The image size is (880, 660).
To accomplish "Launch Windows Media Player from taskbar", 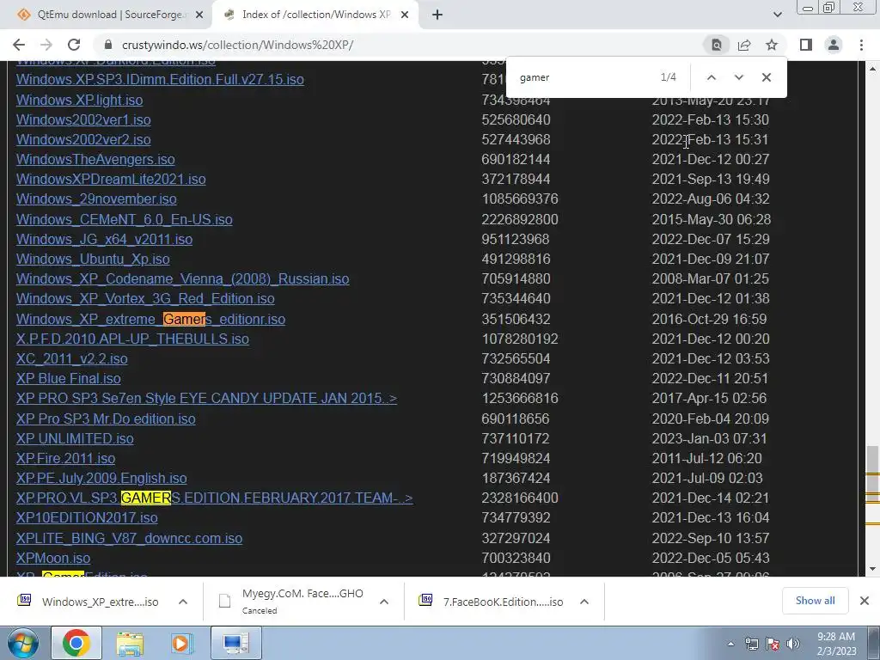I will [x=180, y=643].
